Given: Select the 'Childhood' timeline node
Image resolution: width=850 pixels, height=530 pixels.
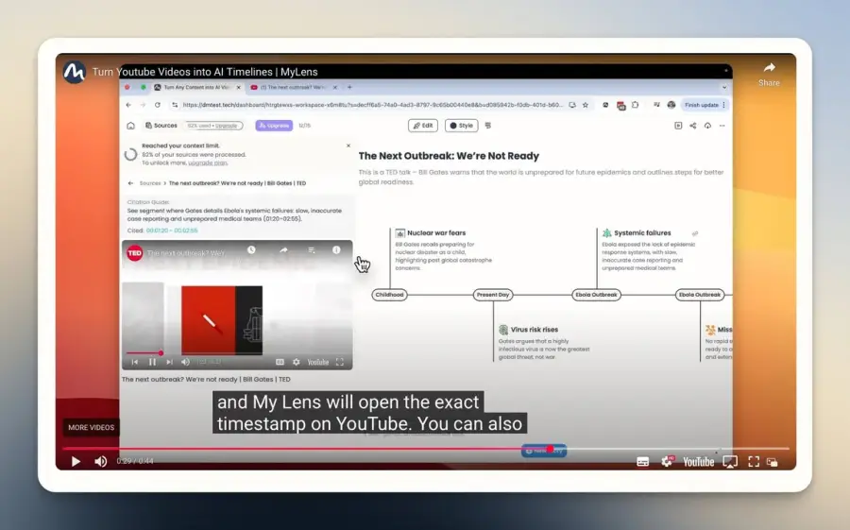Looking at the screenshot, I should point(390,295).
